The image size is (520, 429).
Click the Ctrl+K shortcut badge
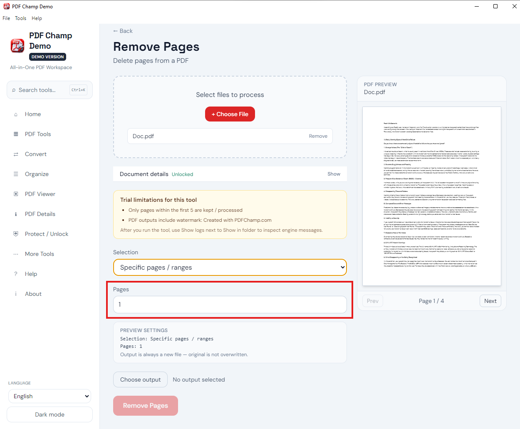click(x=78, y=90)
